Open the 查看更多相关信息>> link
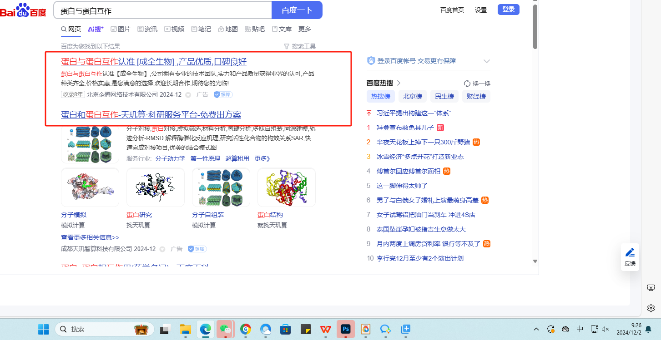Image resolution: width=661 pixels, height=340 pixels. 90,237
